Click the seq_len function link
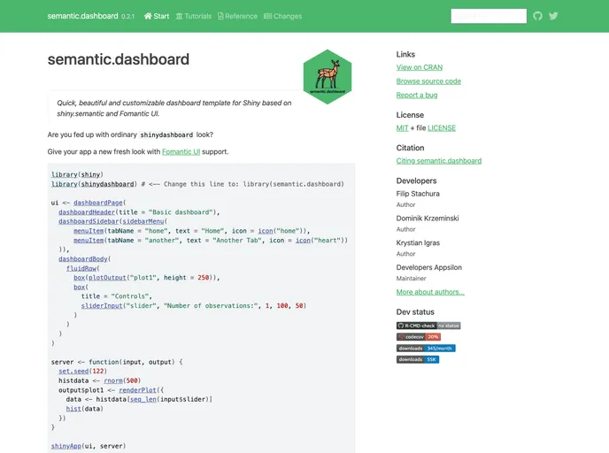 [143, 399]
